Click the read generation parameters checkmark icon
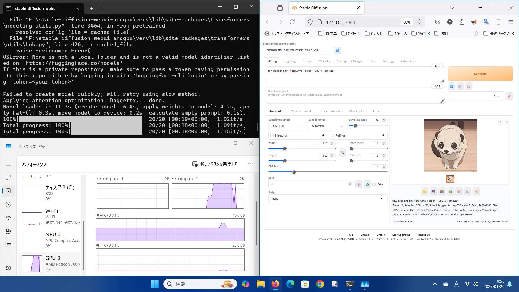This screenshot has height=292, width=519. [x=451, y=86]
